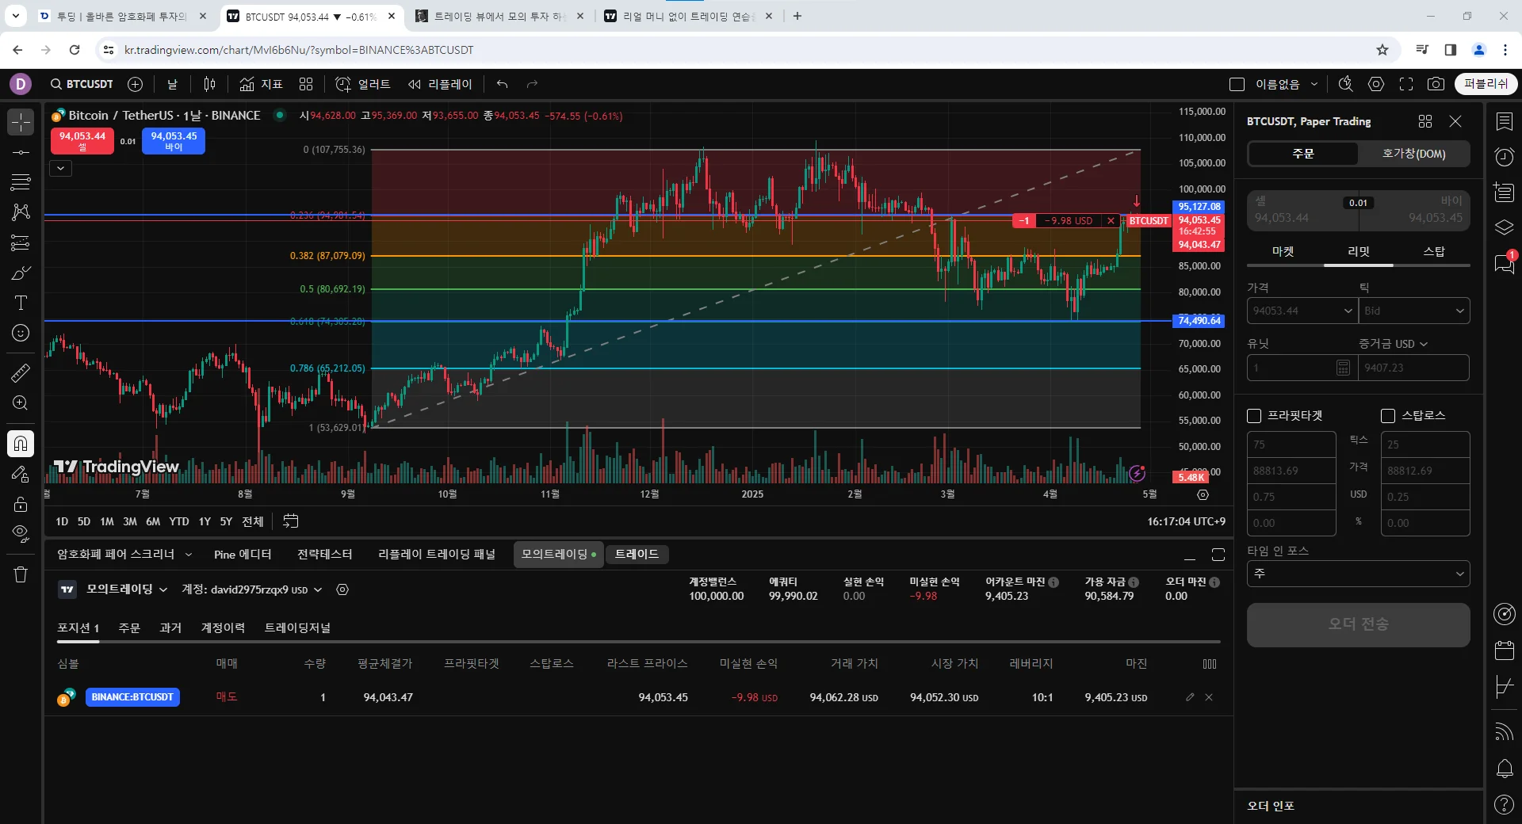The image size is (1522, 824).
Task: Toggle lock all drawings
Action: pos(21,504)
